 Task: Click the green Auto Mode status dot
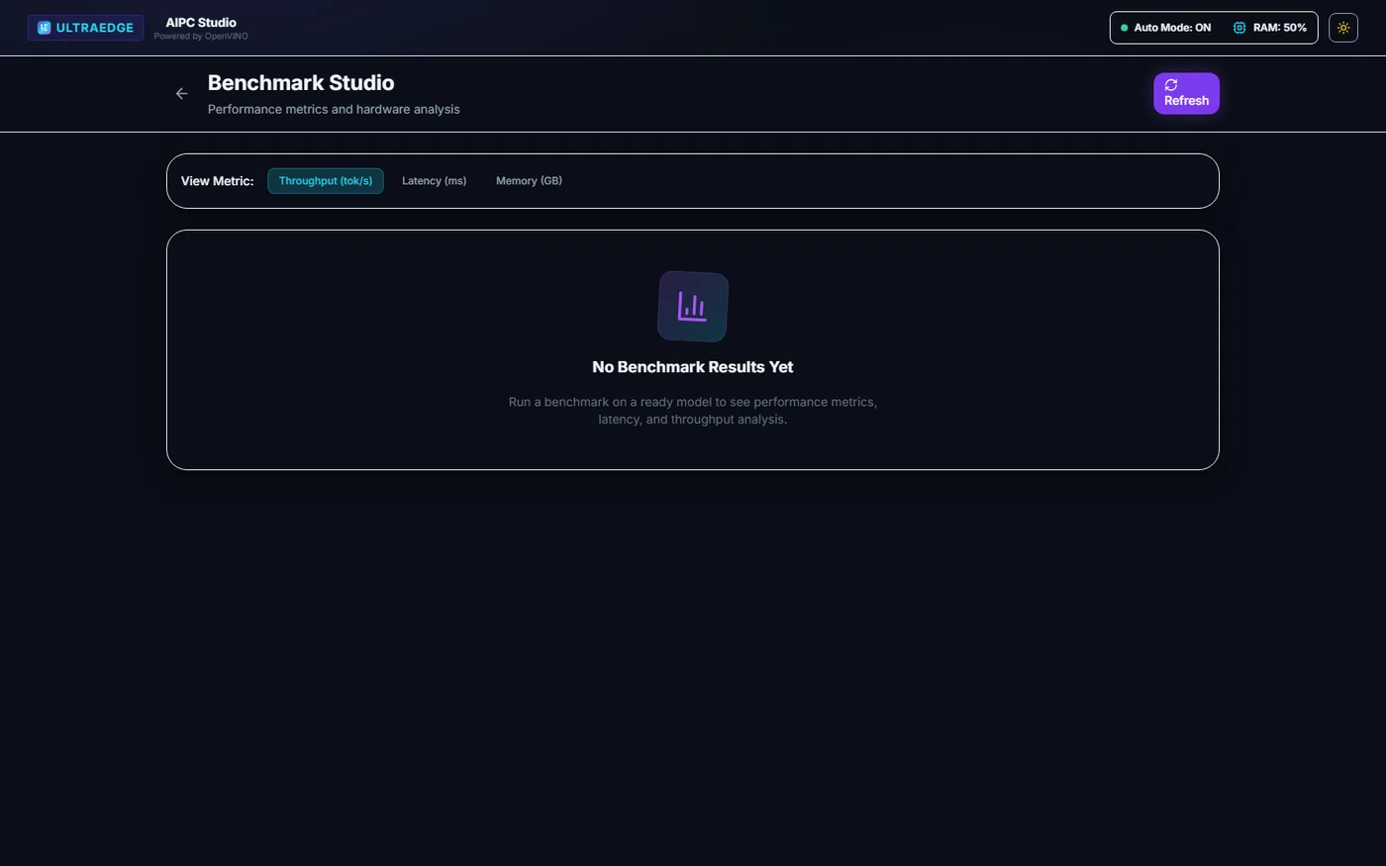click(1124, 28)
